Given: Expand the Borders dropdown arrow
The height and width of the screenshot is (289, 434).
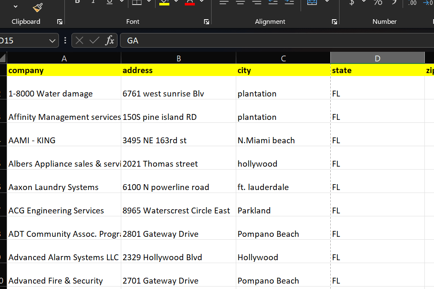Looking at the screenshot, I should tap(149, 1).
